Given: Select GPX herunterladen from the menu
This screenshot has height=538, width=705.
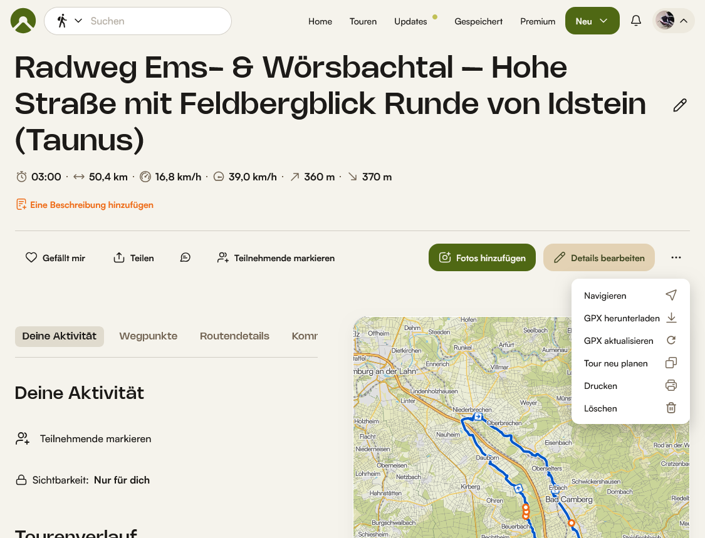Looking at the screenshot, I should click(630, 318).
